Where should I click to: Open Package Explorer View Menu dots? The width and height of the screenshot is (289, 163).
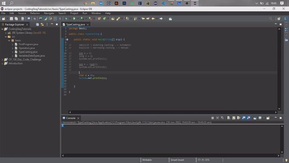(x=47, y=24)
